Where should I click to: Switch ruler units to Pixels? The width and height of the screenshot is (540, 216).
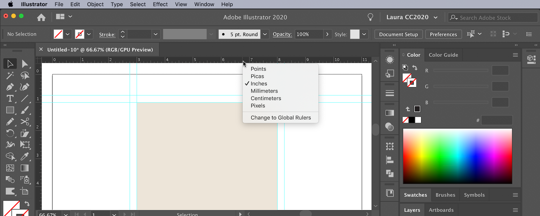coord(258,105)
